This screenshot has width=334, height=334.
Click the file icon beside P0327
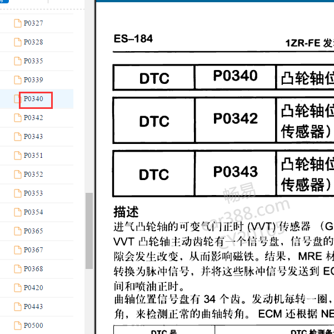18,23
